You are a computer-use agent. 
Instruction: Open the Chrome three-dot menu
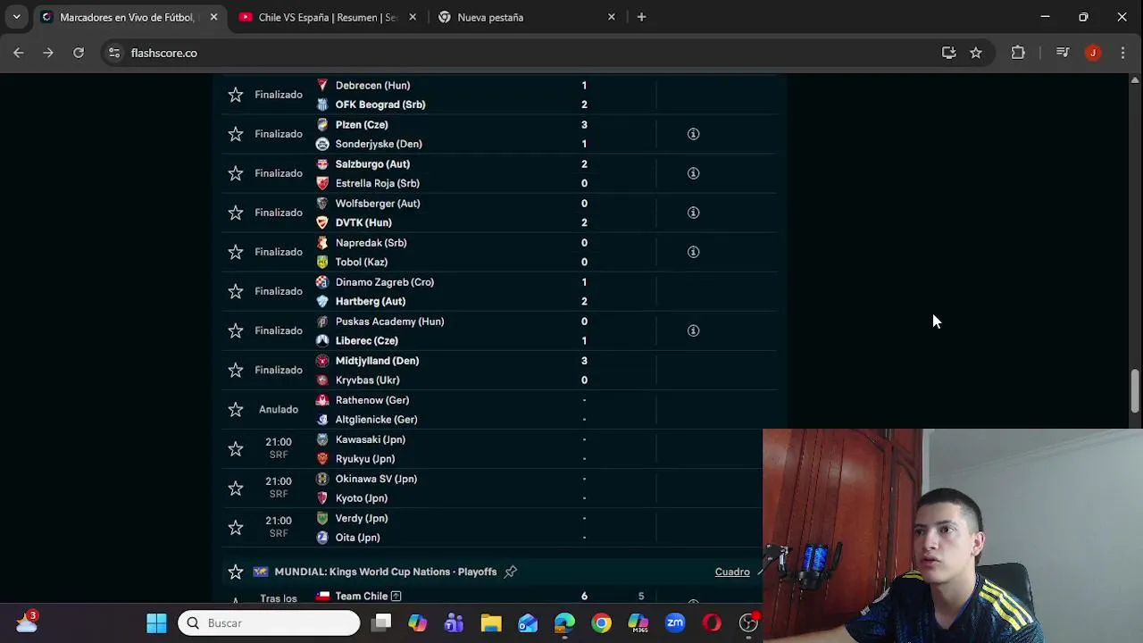[x=1122, y=53]
